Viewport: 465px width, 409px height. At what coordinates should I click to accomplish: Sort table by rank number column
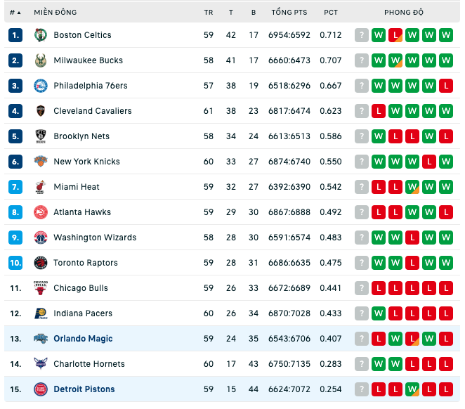tap(15, 13)
